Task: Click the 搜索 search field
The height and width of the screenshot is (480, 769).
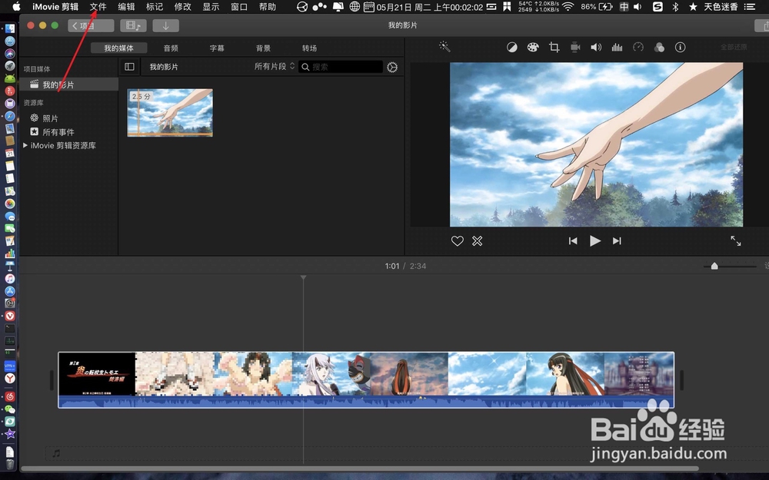Action: coord(341,67)
